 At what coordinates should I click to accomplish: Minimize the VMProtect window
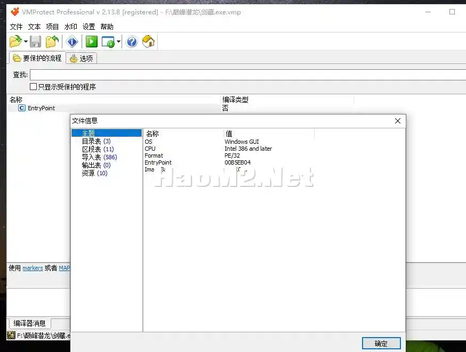pyautogui.click(x=428, y=12)
